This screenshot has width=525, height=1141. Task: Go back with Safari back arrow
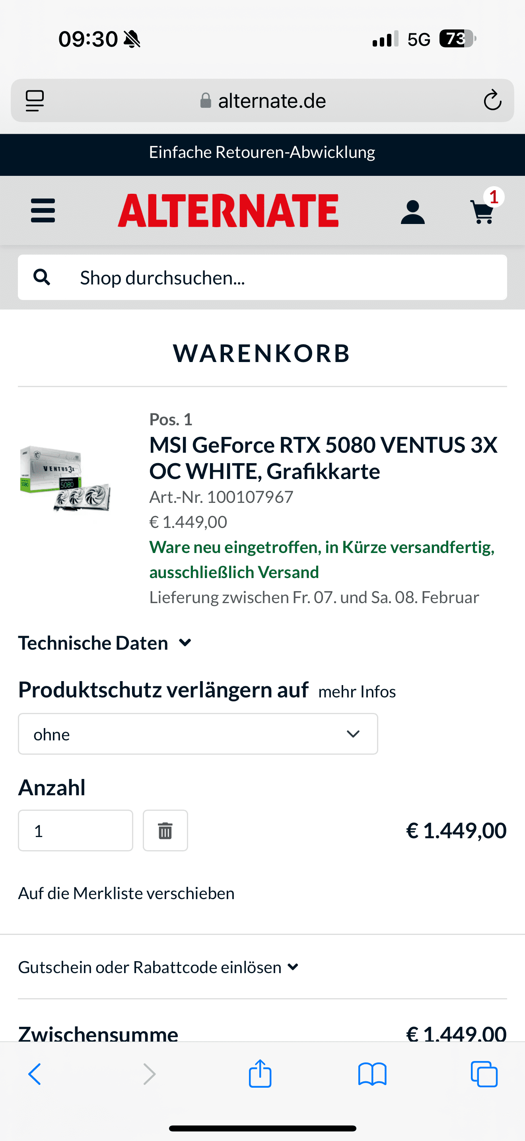(x=35, y=1074)
